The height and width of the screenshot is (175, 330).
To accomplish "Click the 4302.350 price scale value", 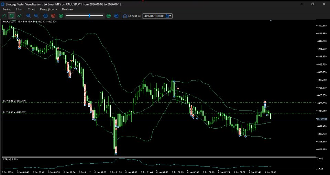I will point(322,149).
